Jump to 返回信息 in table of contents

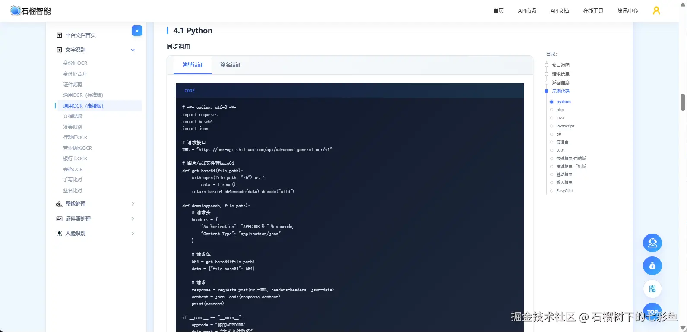tap(560, 82)
